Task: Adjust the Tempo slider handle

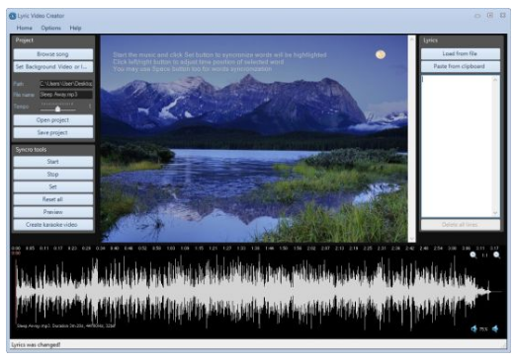Action: coord(57,108)
